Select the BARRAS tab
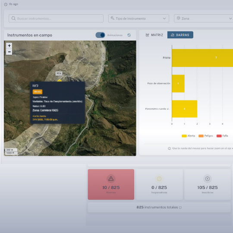Screen dimensions: 233x233 180,35
